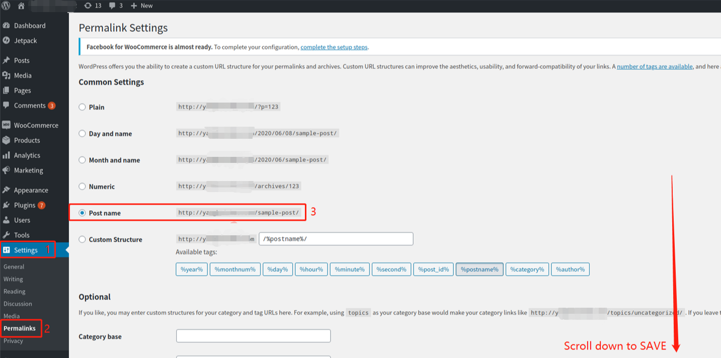Insert the %second% tag button
This screenshot has height=358, width=721.
(x=391, y=270)
